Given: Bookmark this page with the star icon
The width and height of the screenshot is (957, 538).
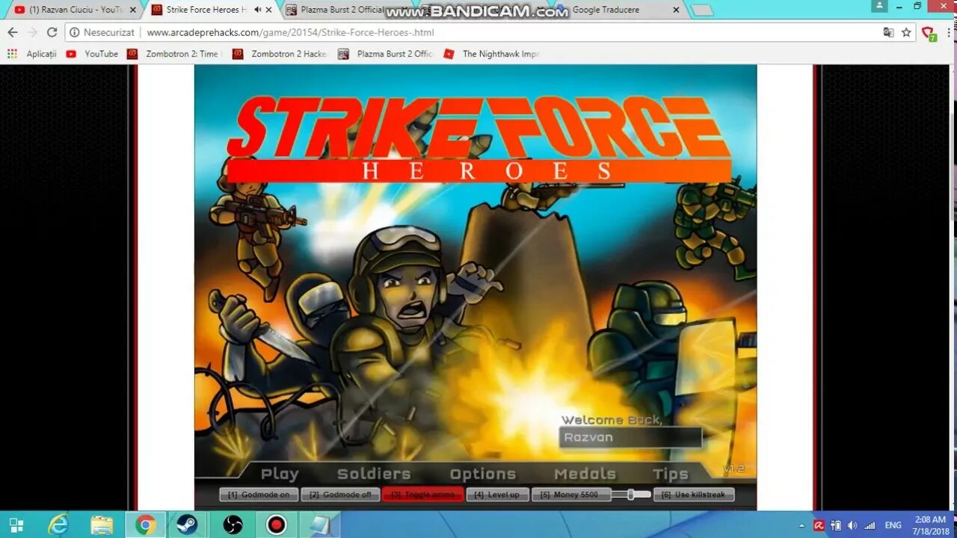Looking at the screenshot, I should tap(906, 32).
